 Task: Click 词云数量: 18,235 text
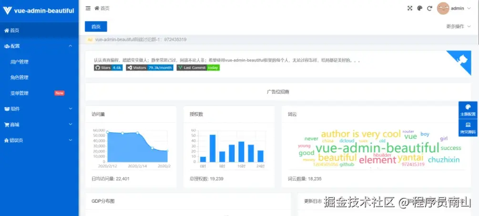click(305, 179)
